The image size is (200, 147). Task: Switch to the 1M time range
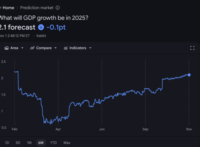click(x=29, y=143)
